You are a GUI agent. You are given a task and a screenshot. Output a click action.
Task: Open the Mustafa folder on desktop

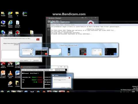(3, 14)
